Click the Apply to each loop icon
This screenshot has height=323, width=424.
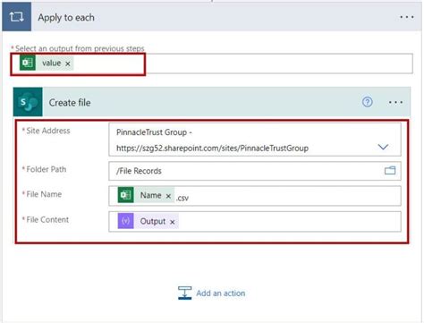click(x=16, y=17)
